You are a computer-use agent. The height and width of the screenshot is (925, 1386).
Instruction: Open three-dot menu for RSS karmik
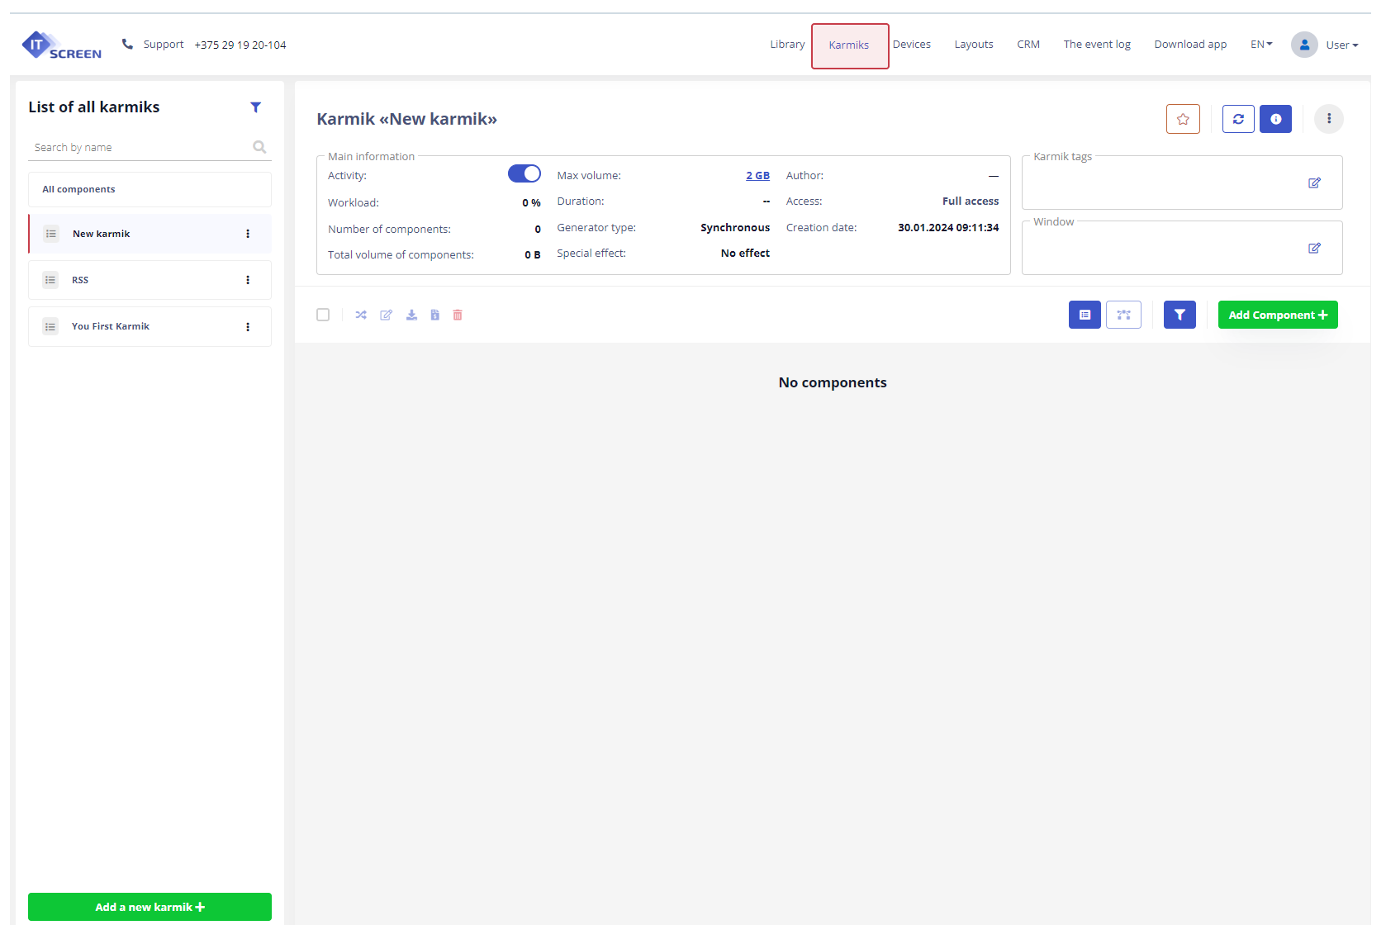(x=248, y=280)
